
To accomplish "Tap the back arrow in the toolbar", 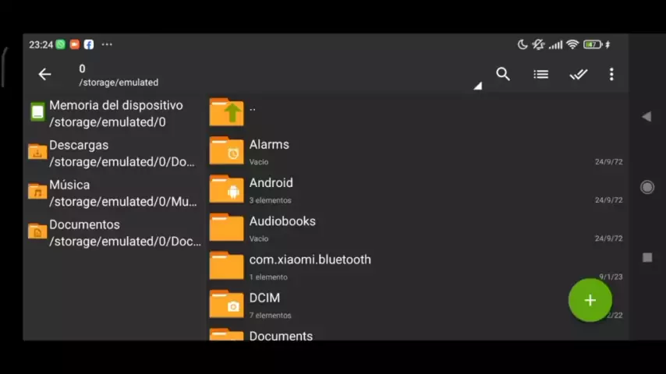I will pyautogui.click(x=44, y=75).
